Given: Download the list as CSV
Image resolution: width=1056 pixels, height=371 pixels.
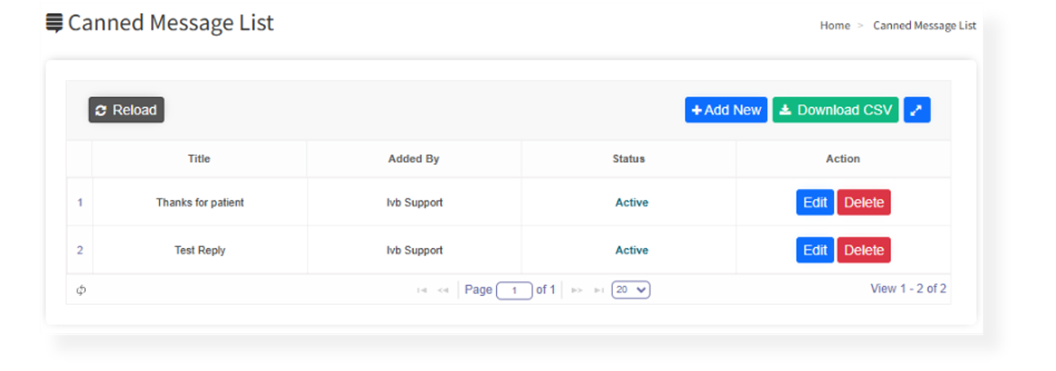Looking at the screenshot, I should (836, 110).
